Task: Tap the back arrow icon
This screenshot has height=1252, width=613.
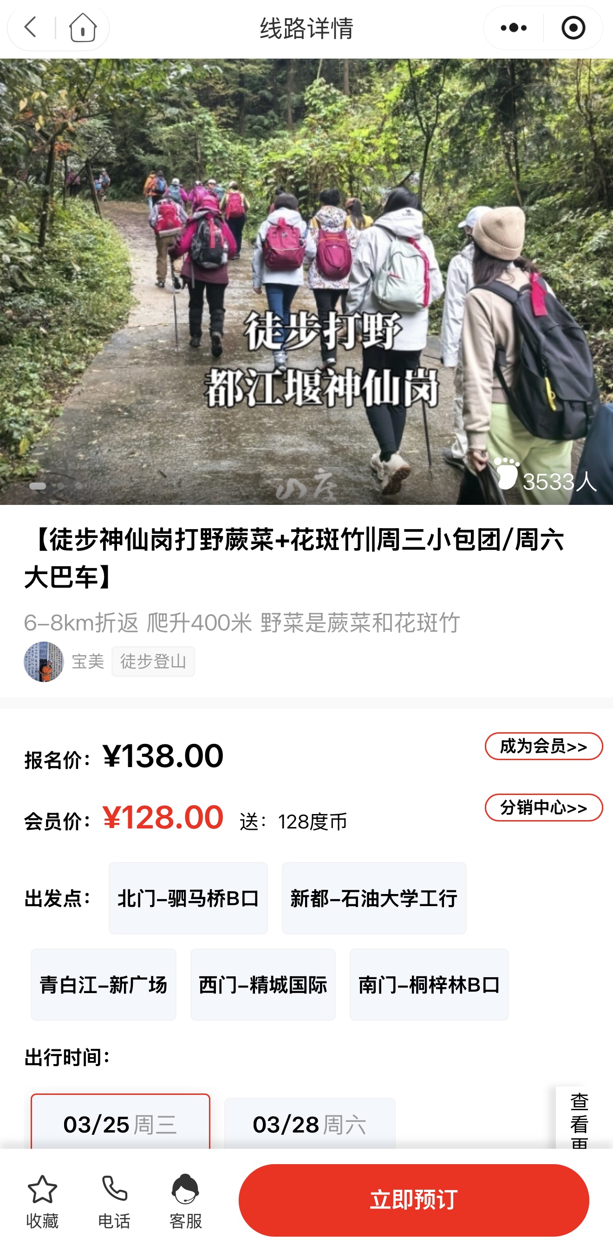Action: (31, 27)
